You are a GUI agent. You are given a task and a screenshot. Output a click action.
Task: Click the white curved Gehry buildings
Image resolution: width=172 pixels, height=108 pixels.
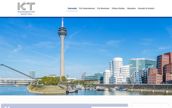click(117, 71)
